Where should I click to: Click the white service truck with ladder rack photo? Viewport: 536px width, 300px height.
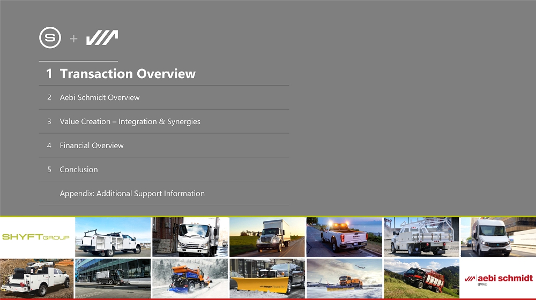click(113, 237)
